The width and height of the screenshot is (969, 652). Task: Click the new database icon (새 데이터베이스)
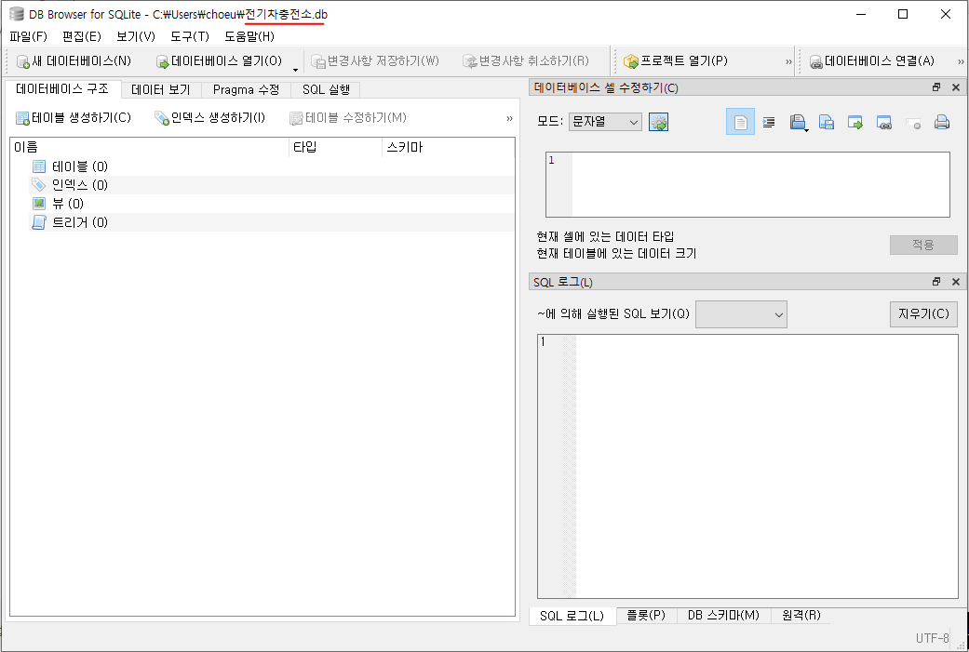tap(23, 61)
